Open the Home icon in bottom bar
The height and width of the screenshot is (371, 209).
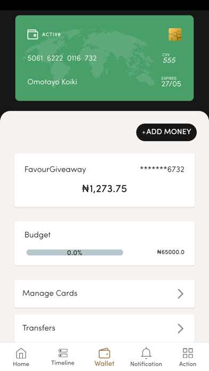pos(21,353)
